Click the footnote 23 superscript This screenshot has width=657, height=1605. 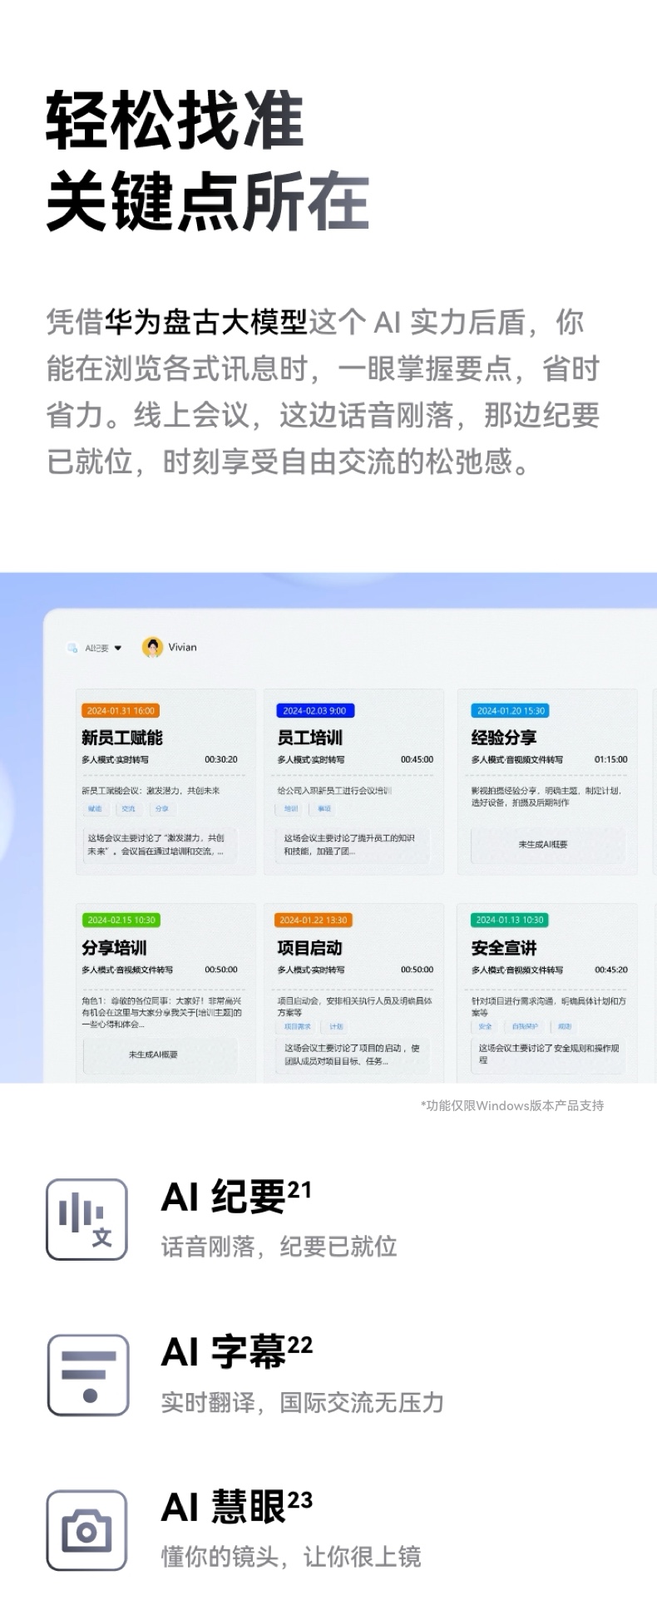coord(300,1500)
